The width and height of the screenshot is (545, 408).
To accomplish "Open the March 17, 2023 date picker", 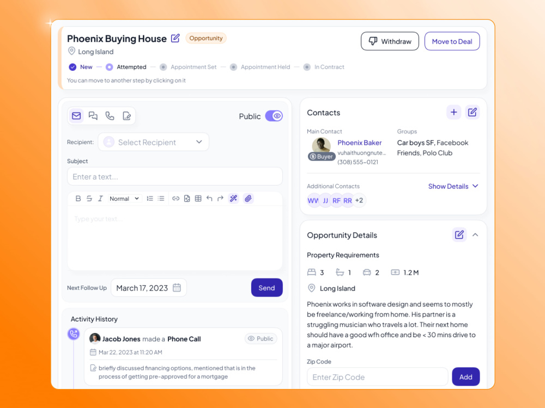I will [x=149, y=288].
